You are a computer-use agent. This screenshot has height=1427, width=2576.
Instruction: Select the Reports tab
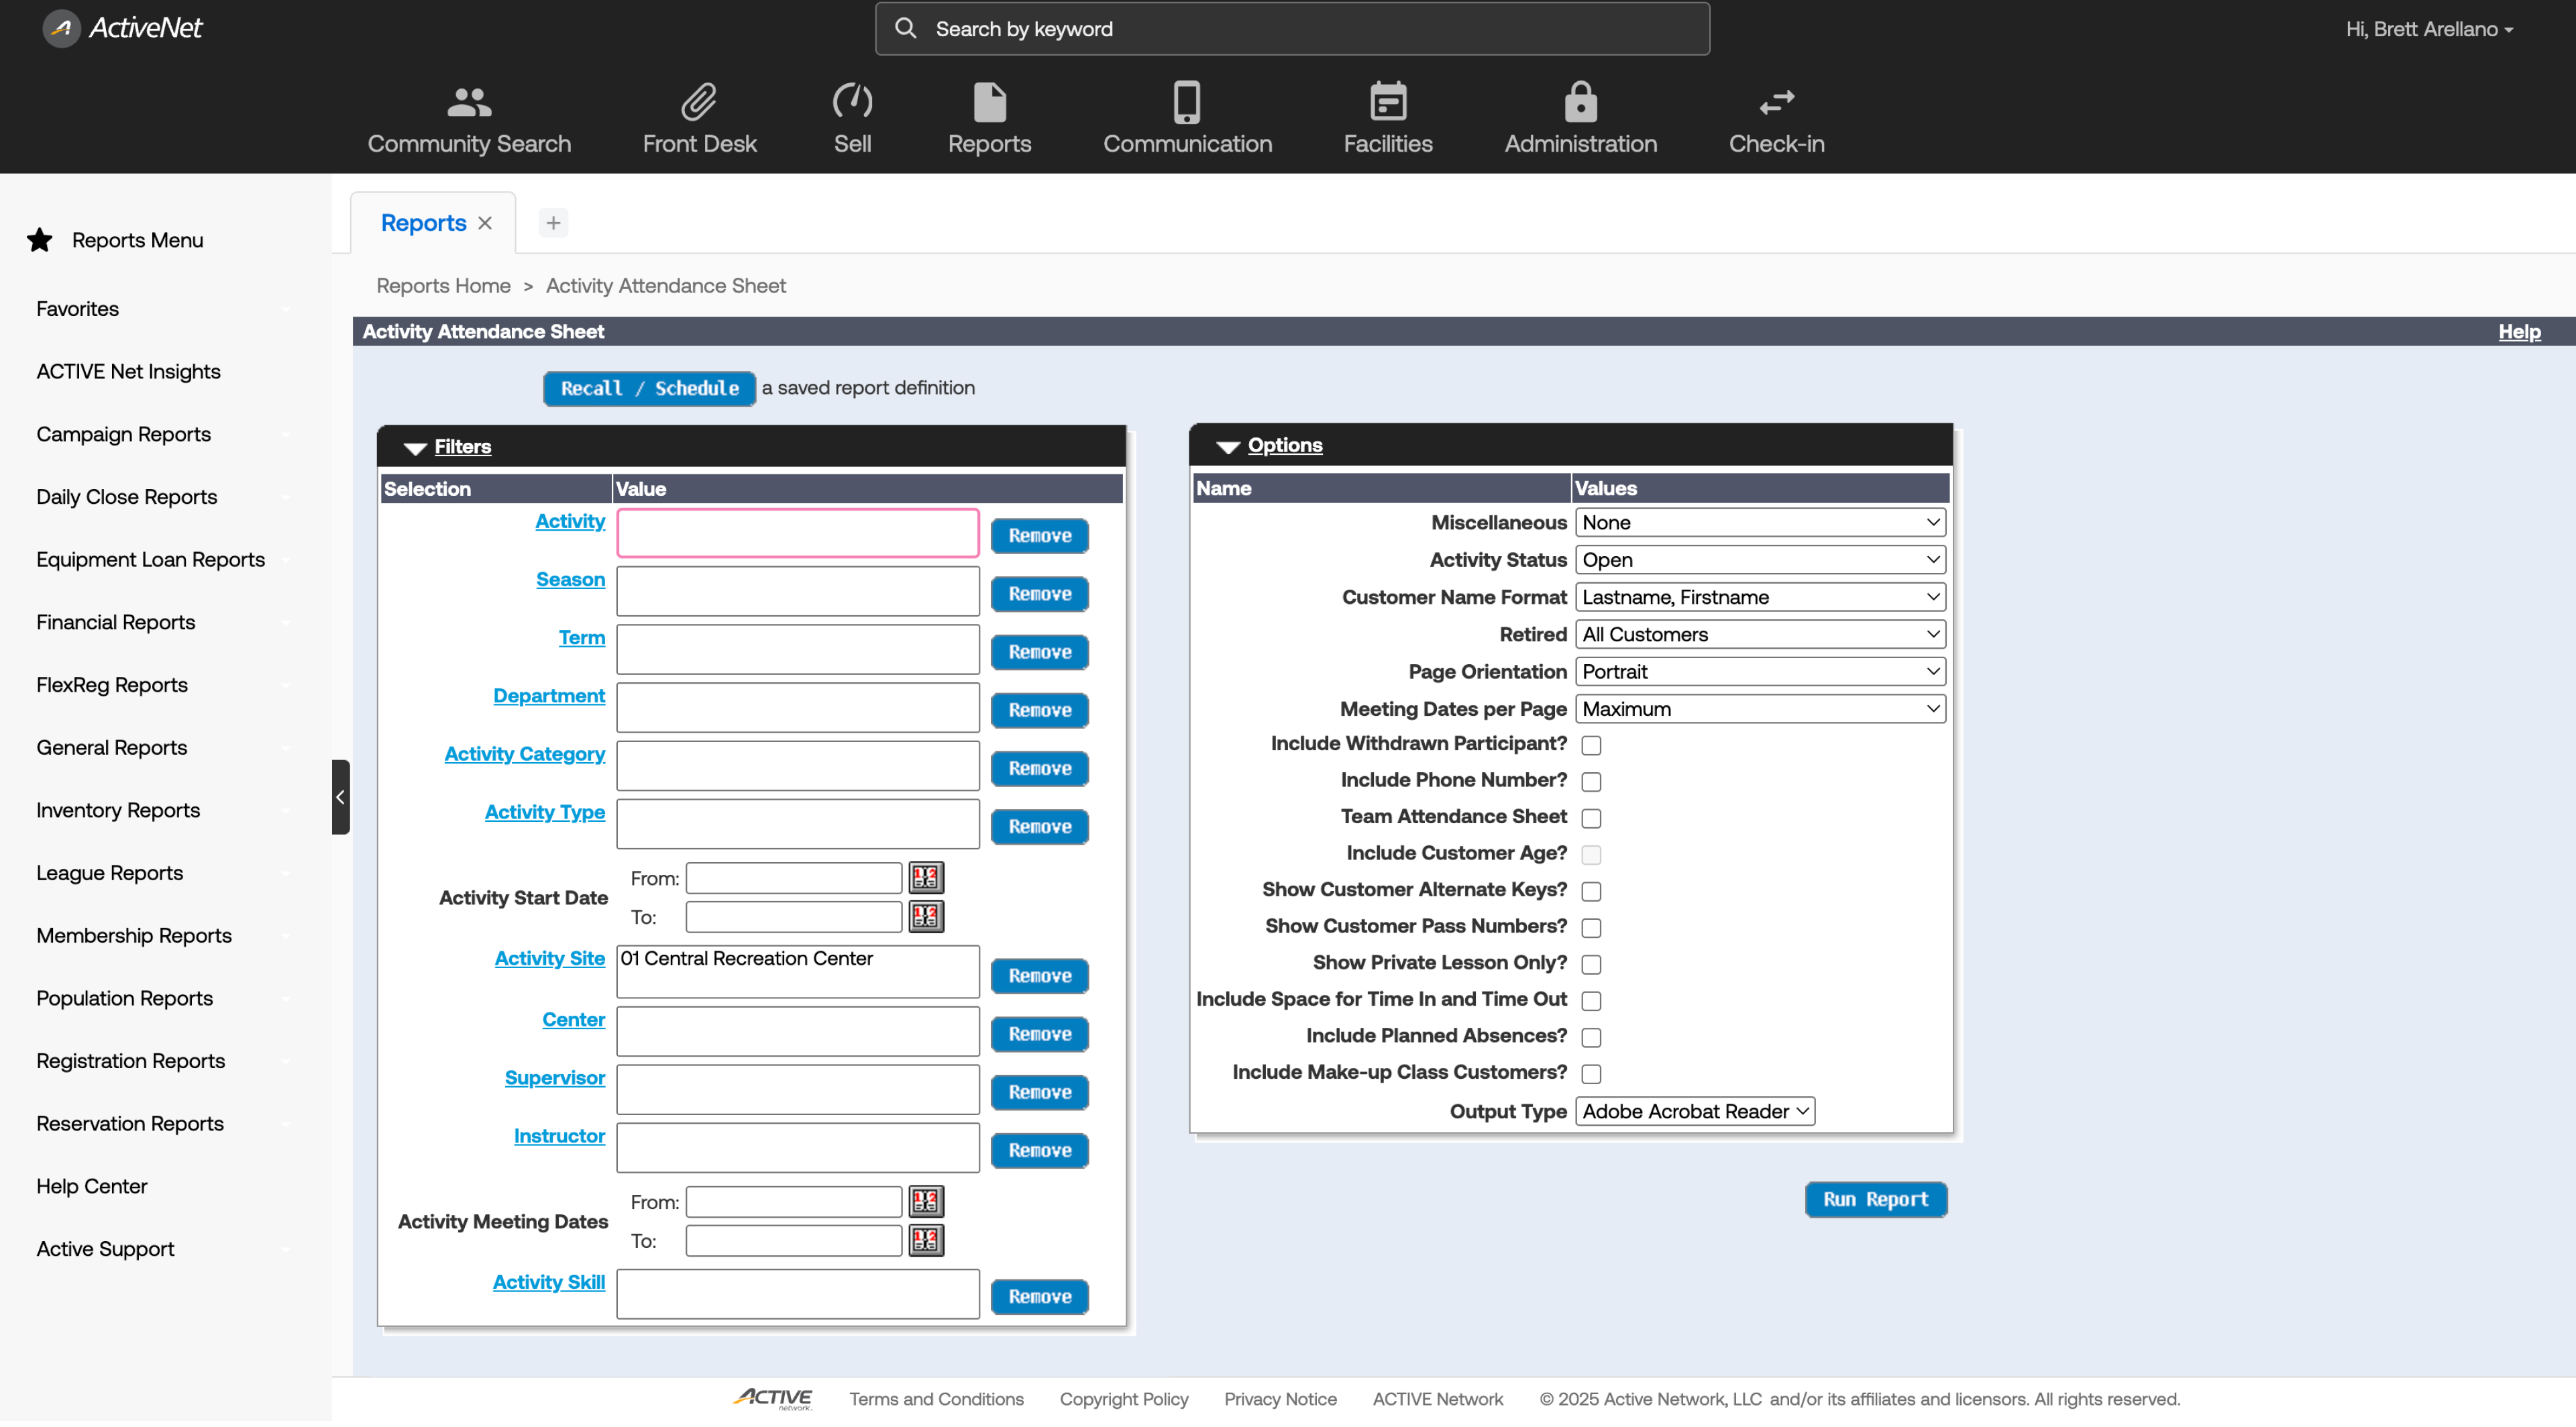click(423, 223)
